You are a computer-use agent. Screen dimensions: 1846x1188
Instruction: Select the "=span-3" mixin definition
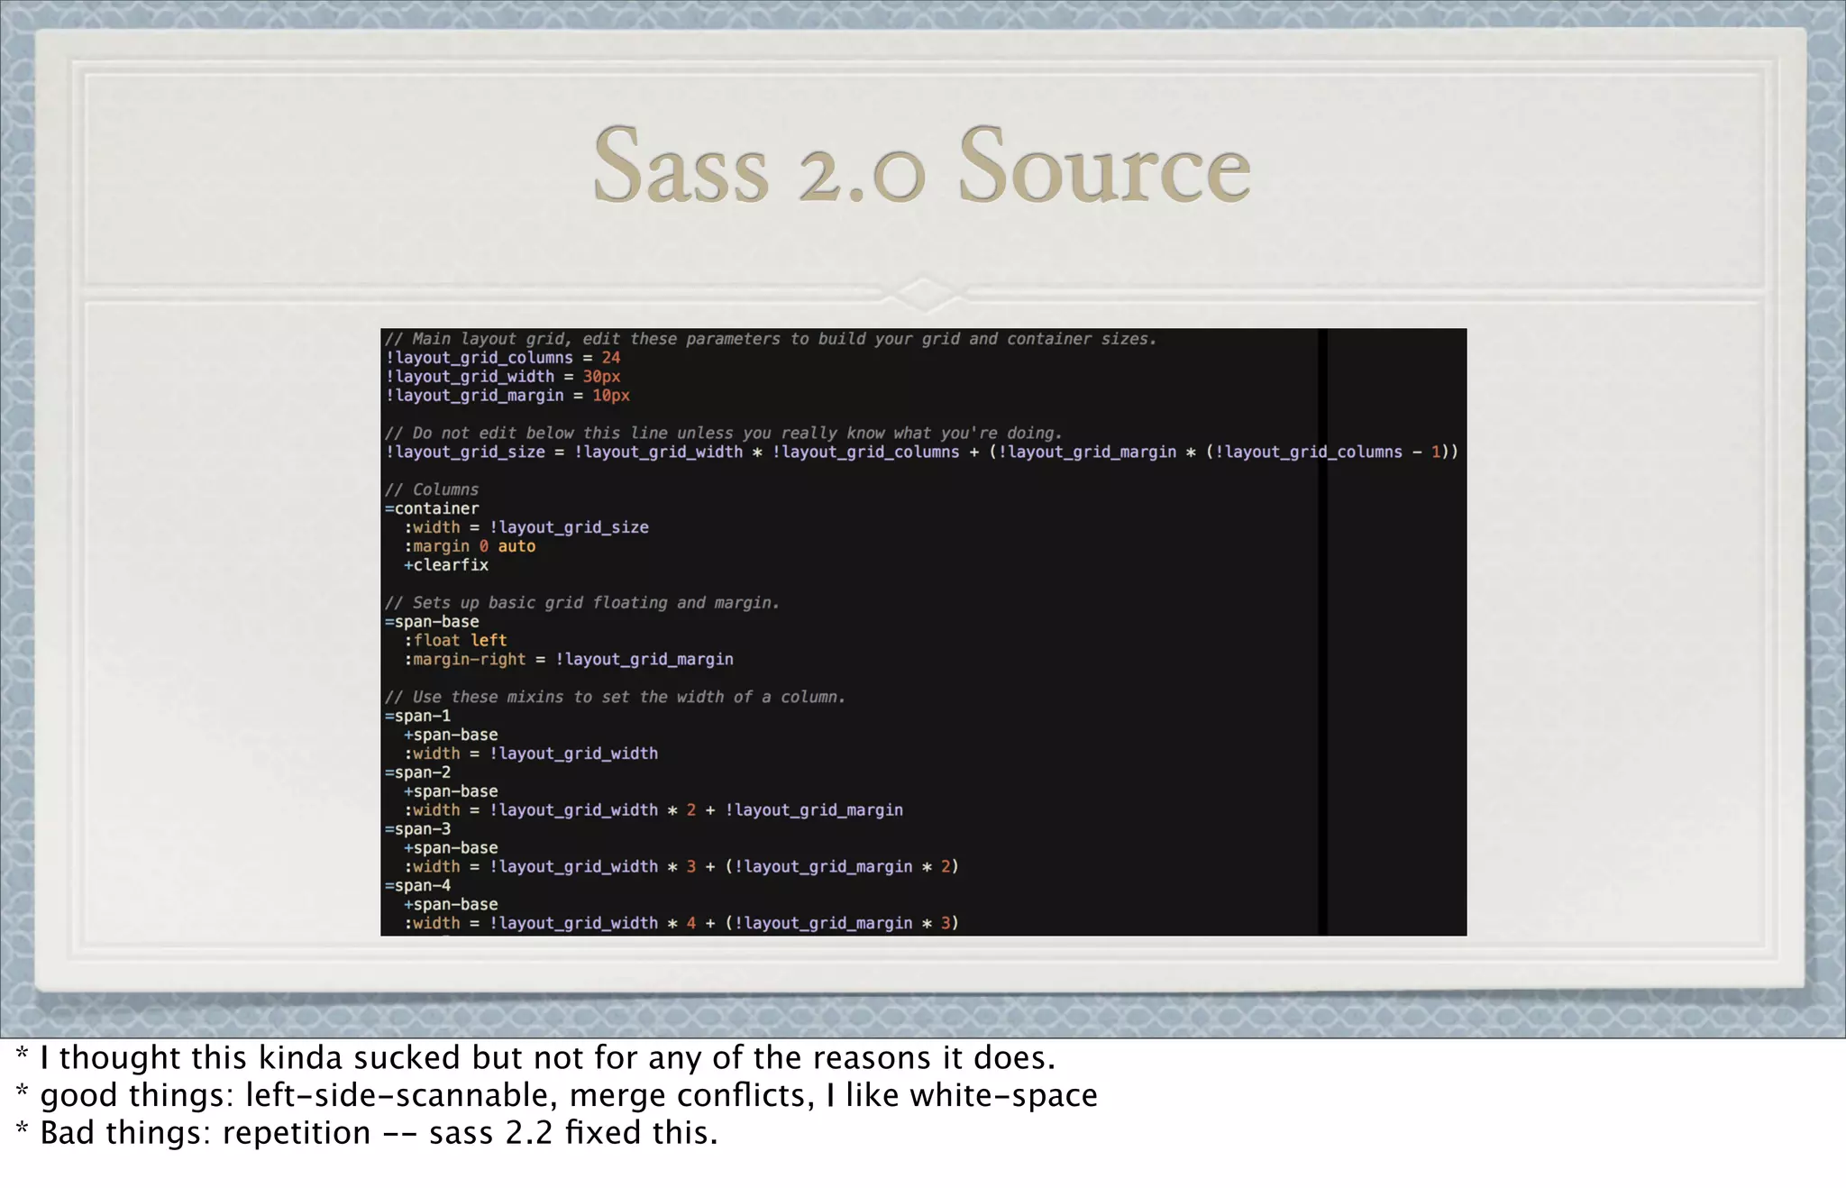417,829
